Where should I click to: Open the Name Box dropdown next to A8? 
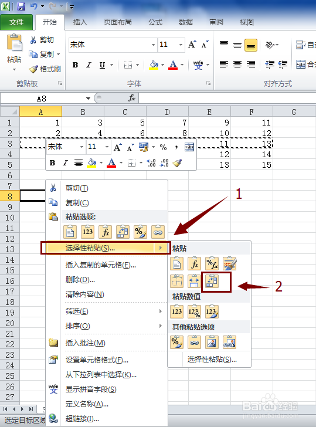[88, 99]
